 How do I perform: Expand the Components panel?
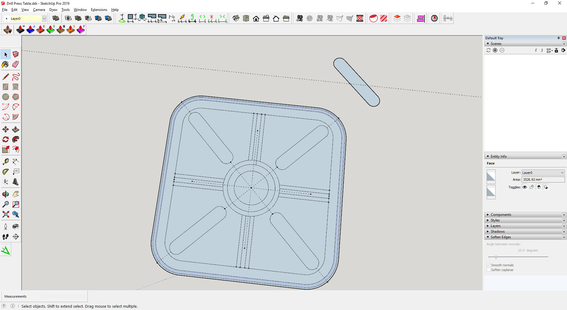(501, 215)
